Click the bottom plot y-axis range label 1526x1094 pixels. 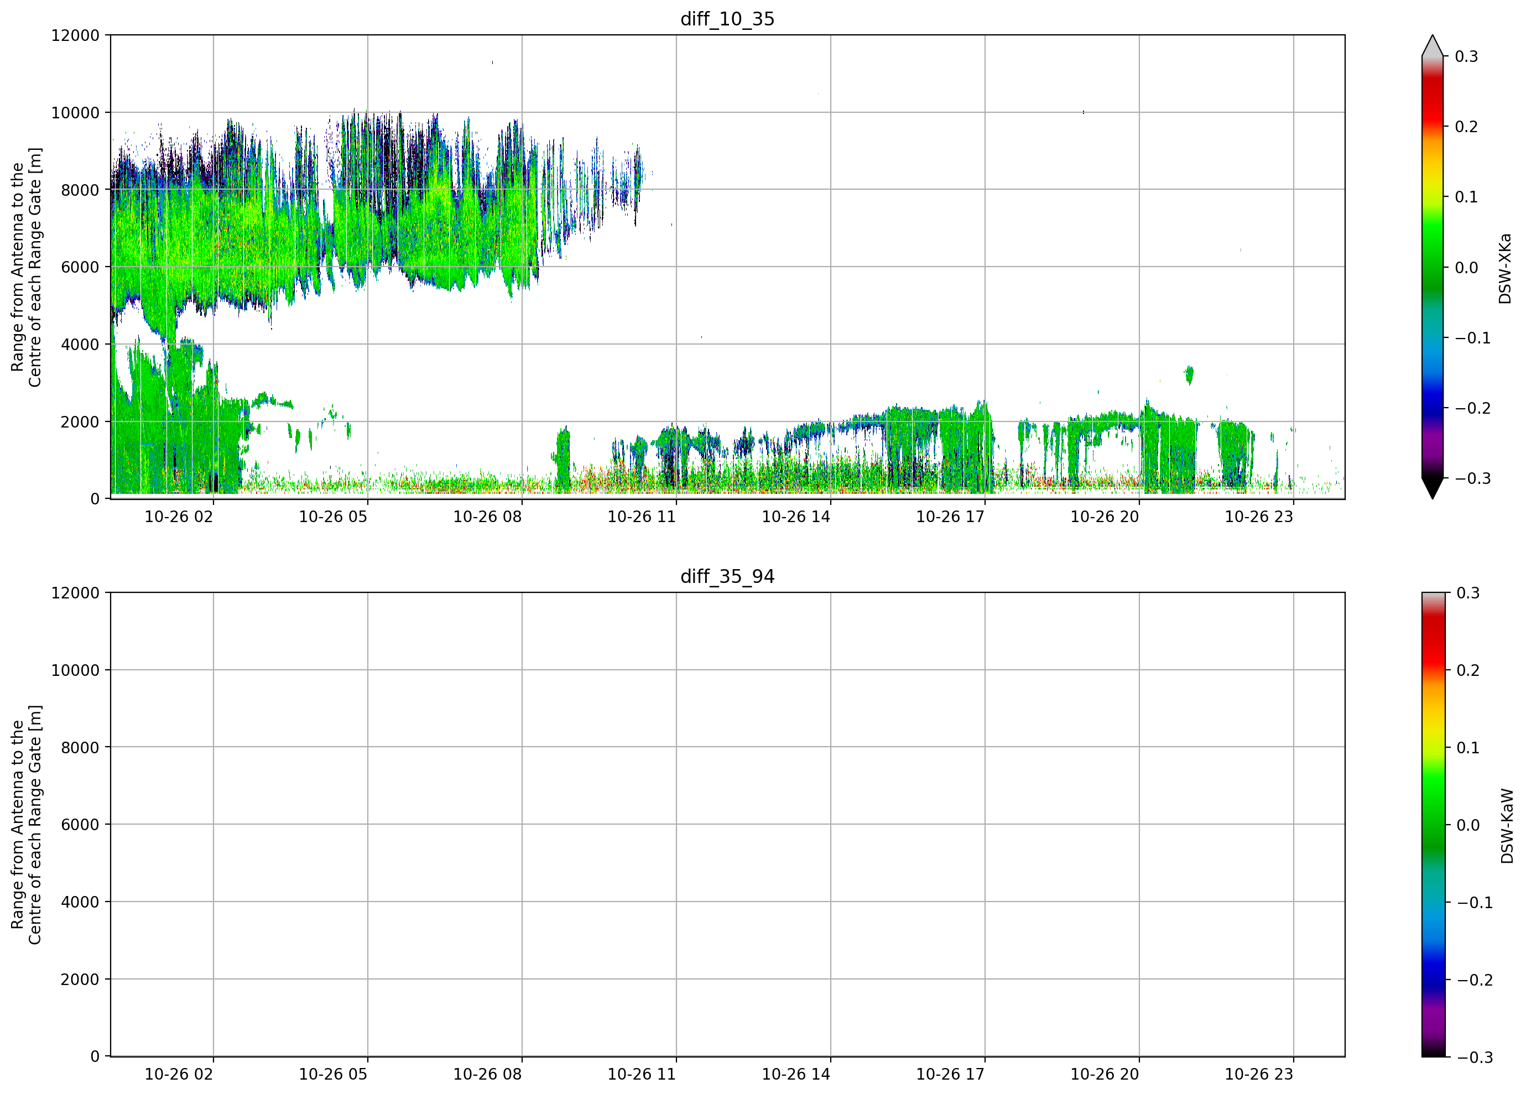(x=26, y=825)
